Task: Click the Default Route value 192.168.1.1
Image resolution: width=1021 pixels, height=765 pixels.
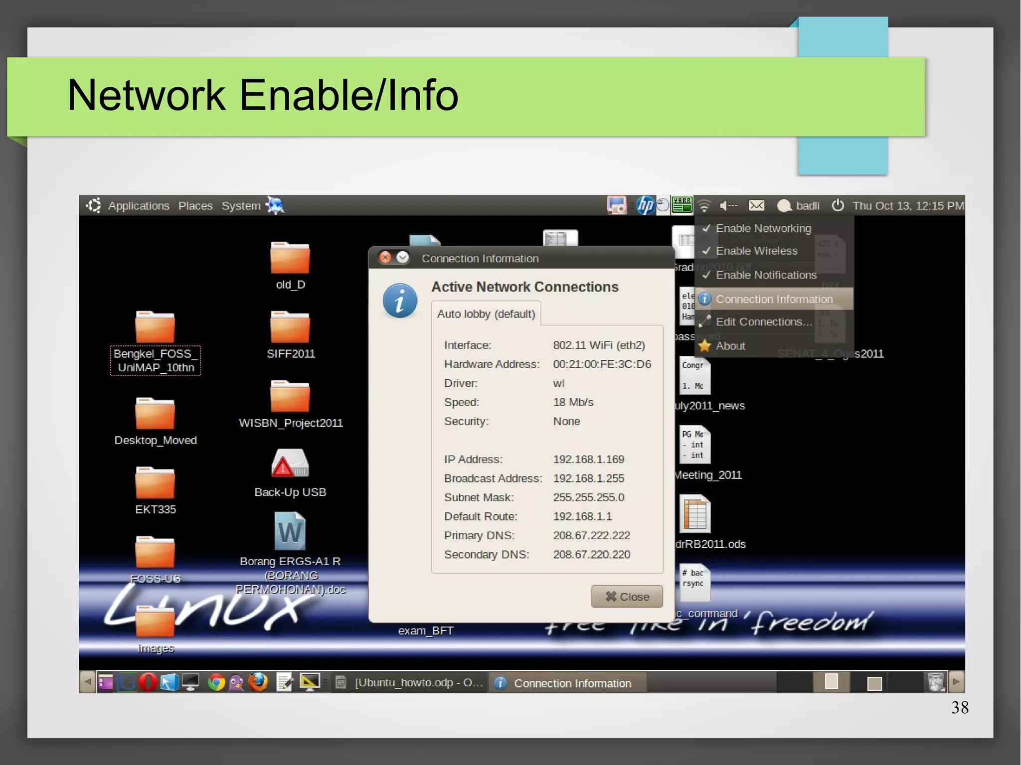Action: pos(582,516)
